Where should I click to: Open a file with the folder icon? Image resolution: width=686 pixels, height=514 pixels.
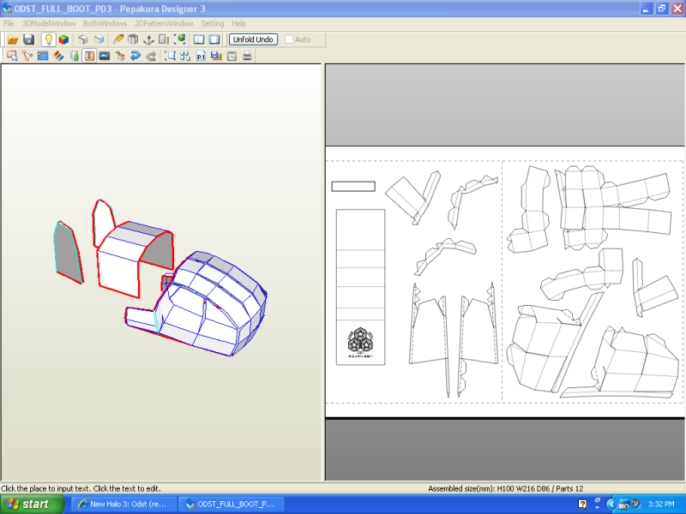click(x=13, y=39)
